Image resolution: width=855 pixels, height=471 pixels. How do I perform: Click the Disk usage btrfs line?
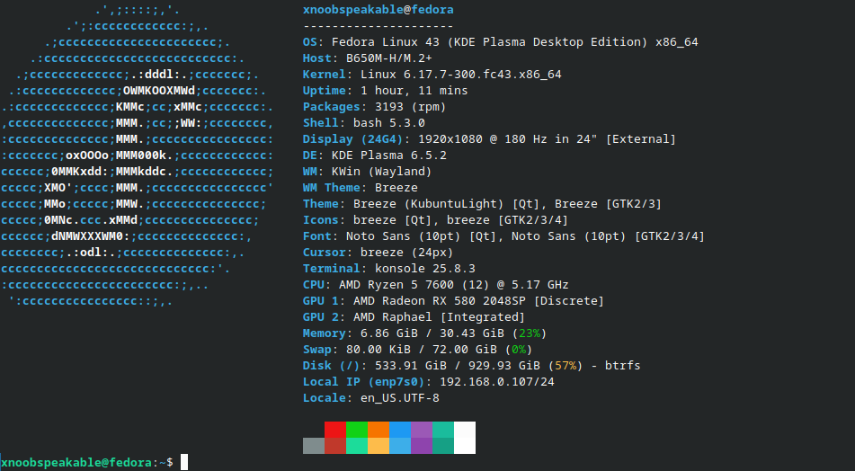[x=471, y=366]
